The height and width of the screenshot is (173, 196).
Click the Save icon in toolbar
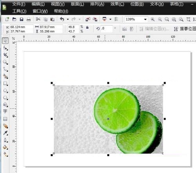(22, 20)
